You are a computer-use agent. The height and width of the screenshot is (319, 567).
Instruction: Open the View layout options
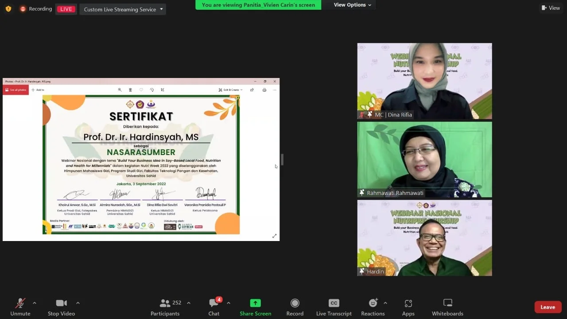551,8
